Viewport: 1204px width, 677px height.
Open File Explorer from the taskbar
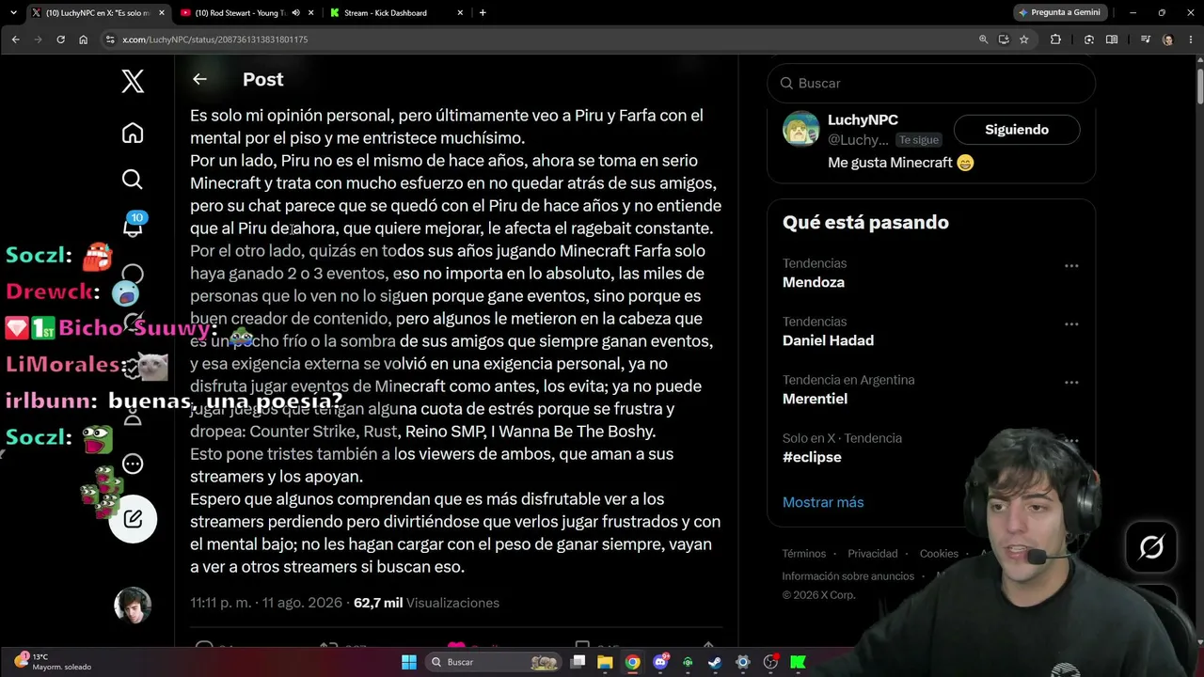[x=605, y=662]
